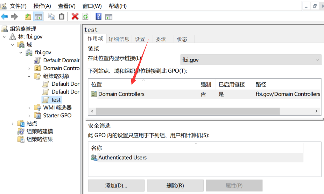Open the 操作(A) menu
The height and width of the screenshot is (194, 324).
pyautogui.click(x=42, y=6)
